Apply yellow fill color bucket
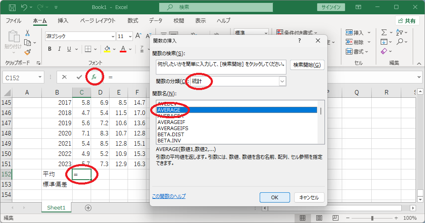The width and height of the screenshot is (425, 223). (x=107, y=49)
